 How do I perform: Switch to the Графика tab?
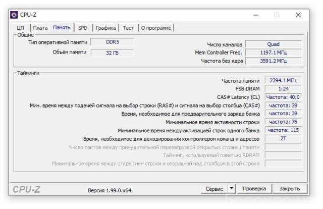tap(106, 28)
